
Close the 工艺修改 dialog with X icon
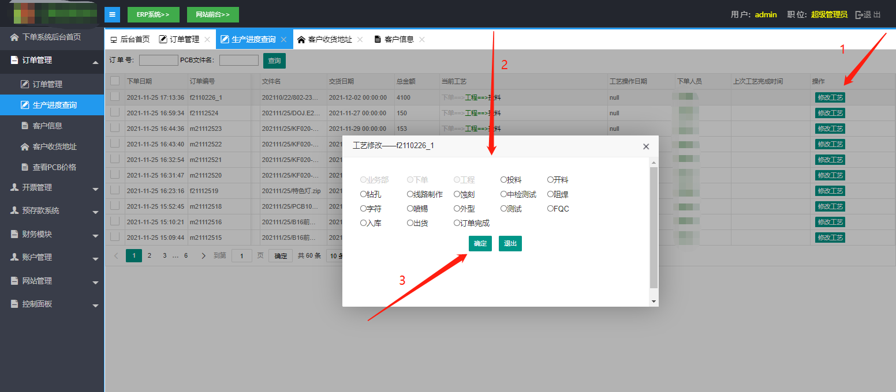tap(646, 146)
